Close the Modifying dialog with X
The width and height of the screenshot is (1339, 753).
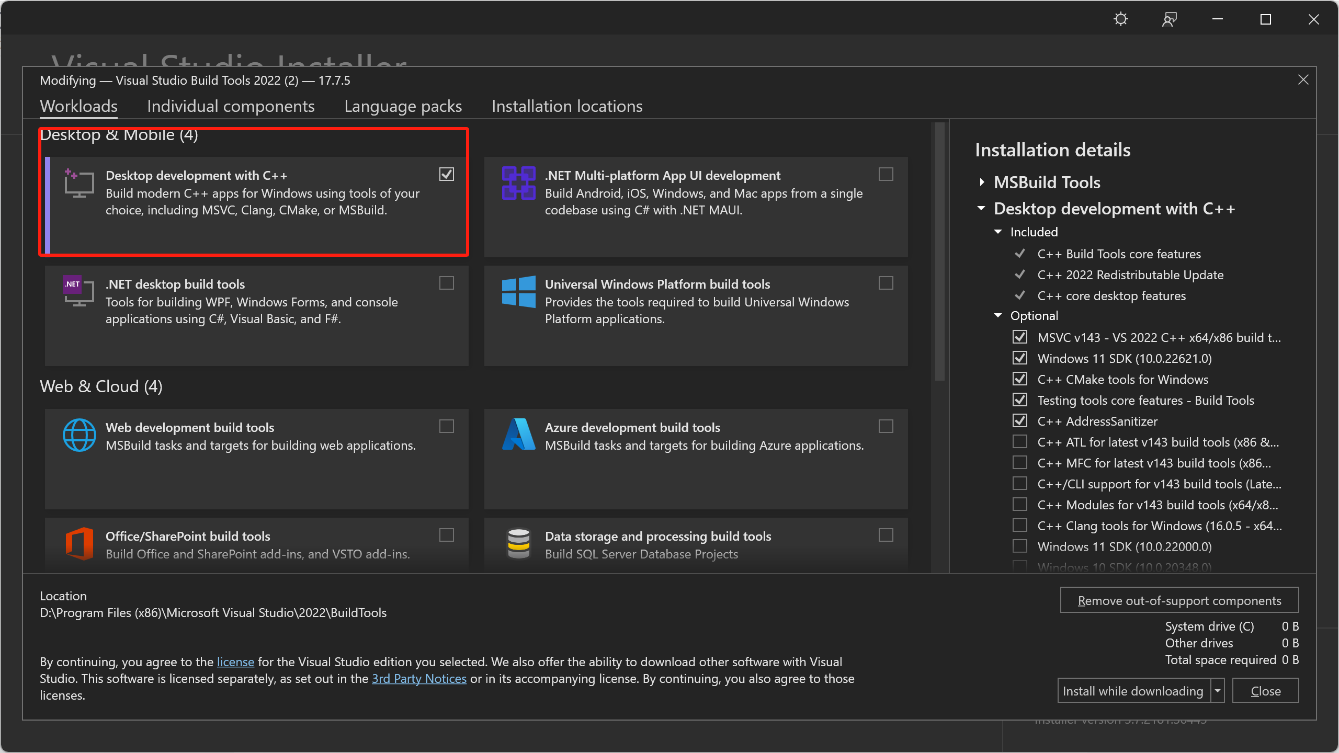1303,79
